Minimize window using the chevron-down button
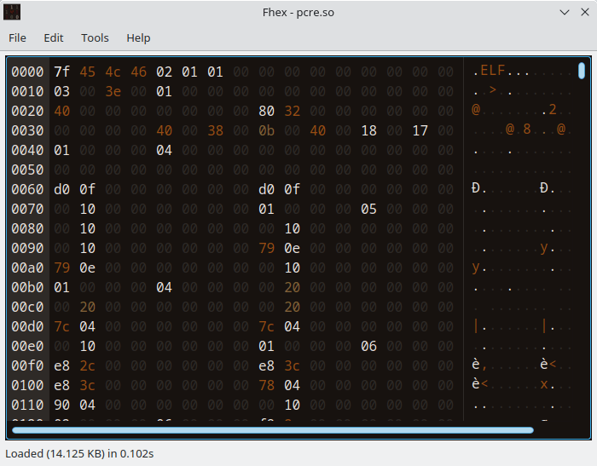 click(x=565, y=12)
